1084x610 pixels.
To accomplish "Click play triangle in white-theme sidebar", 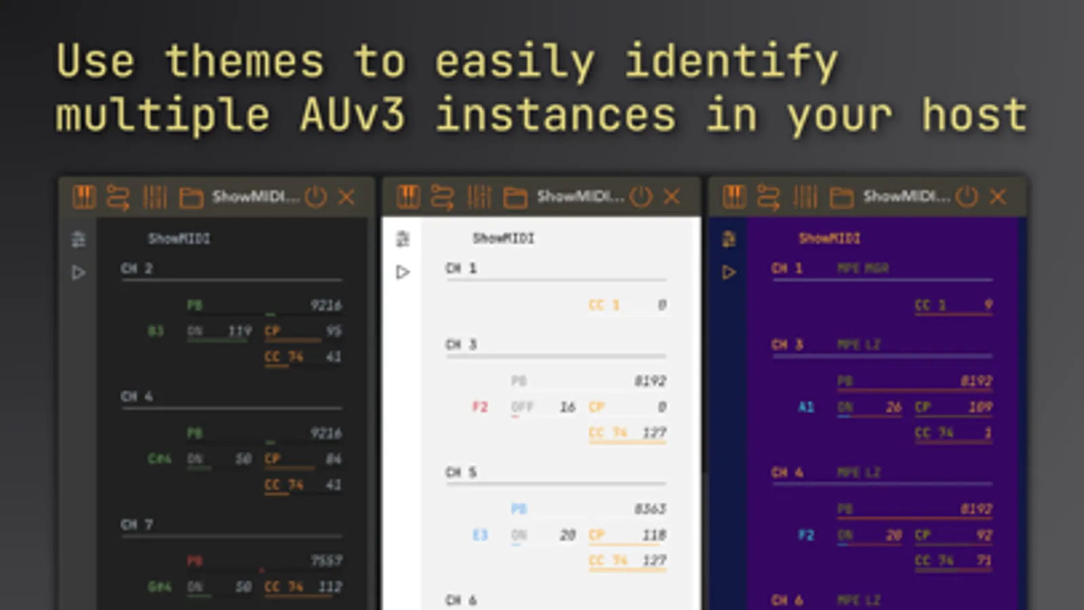I will 403,272.
